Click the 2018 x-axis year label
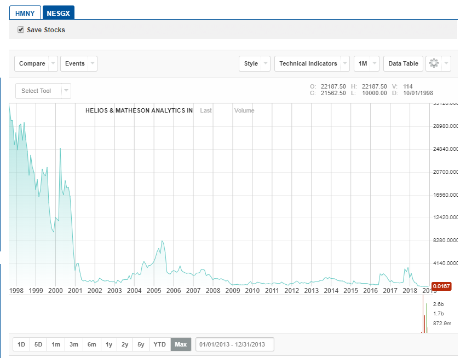466x358 pixels. [x=410, y=291]
